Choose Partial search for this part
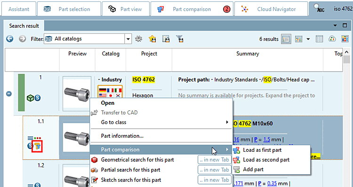 tap(130, 170)
